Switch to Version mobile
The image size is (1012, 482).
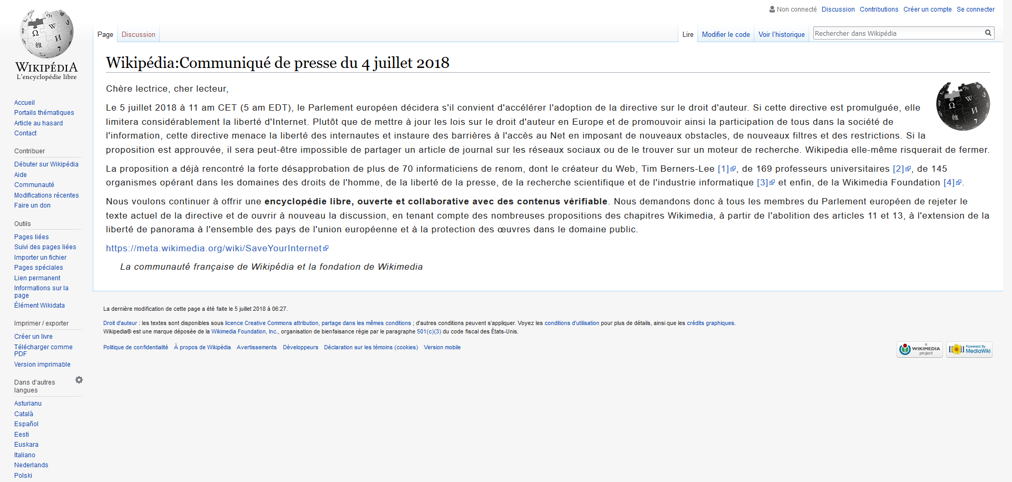point(442,348)
